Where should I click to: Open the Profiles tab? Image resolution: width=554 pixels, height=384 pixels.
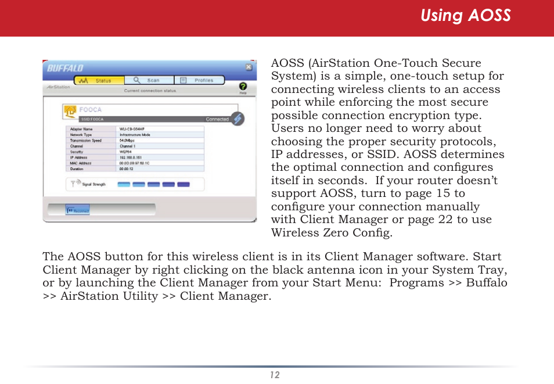tap(199, 80)
